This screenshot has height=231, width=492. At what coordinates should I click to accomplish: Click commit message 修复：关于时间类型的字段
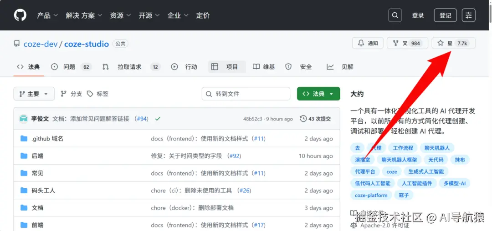[186, 156]
